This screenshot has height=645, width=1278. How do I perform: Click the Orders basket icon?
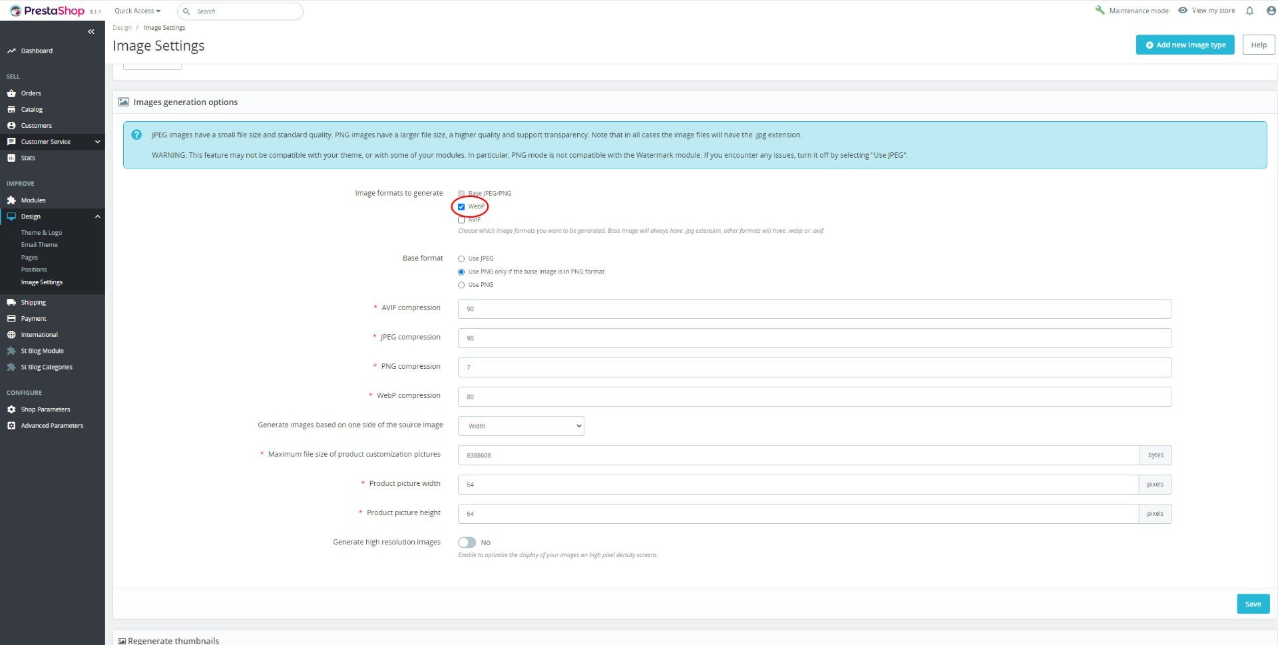11,93
